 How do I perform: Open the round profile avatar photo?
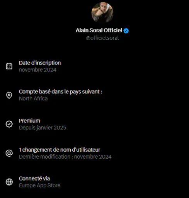102,12
